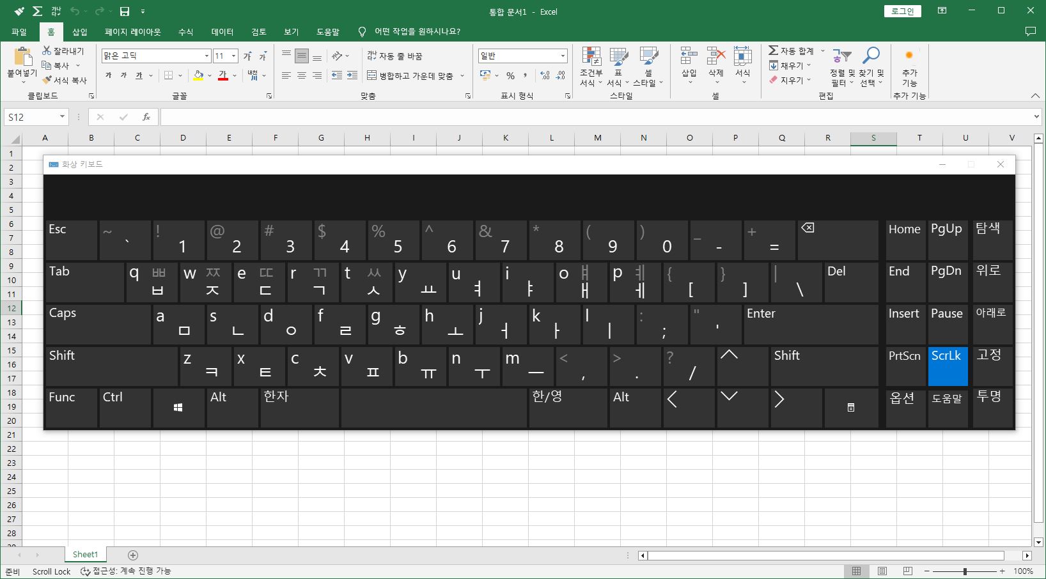Click Sort & Filter (정렬 및 필터) icon
This screenshot has height=579, width=1046.
pyautogui.click(x=841, y=56)
